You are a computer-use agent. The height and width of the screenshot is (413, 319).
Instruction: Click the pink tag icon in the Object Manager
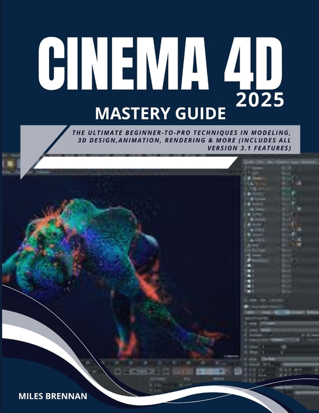[299, 182]
